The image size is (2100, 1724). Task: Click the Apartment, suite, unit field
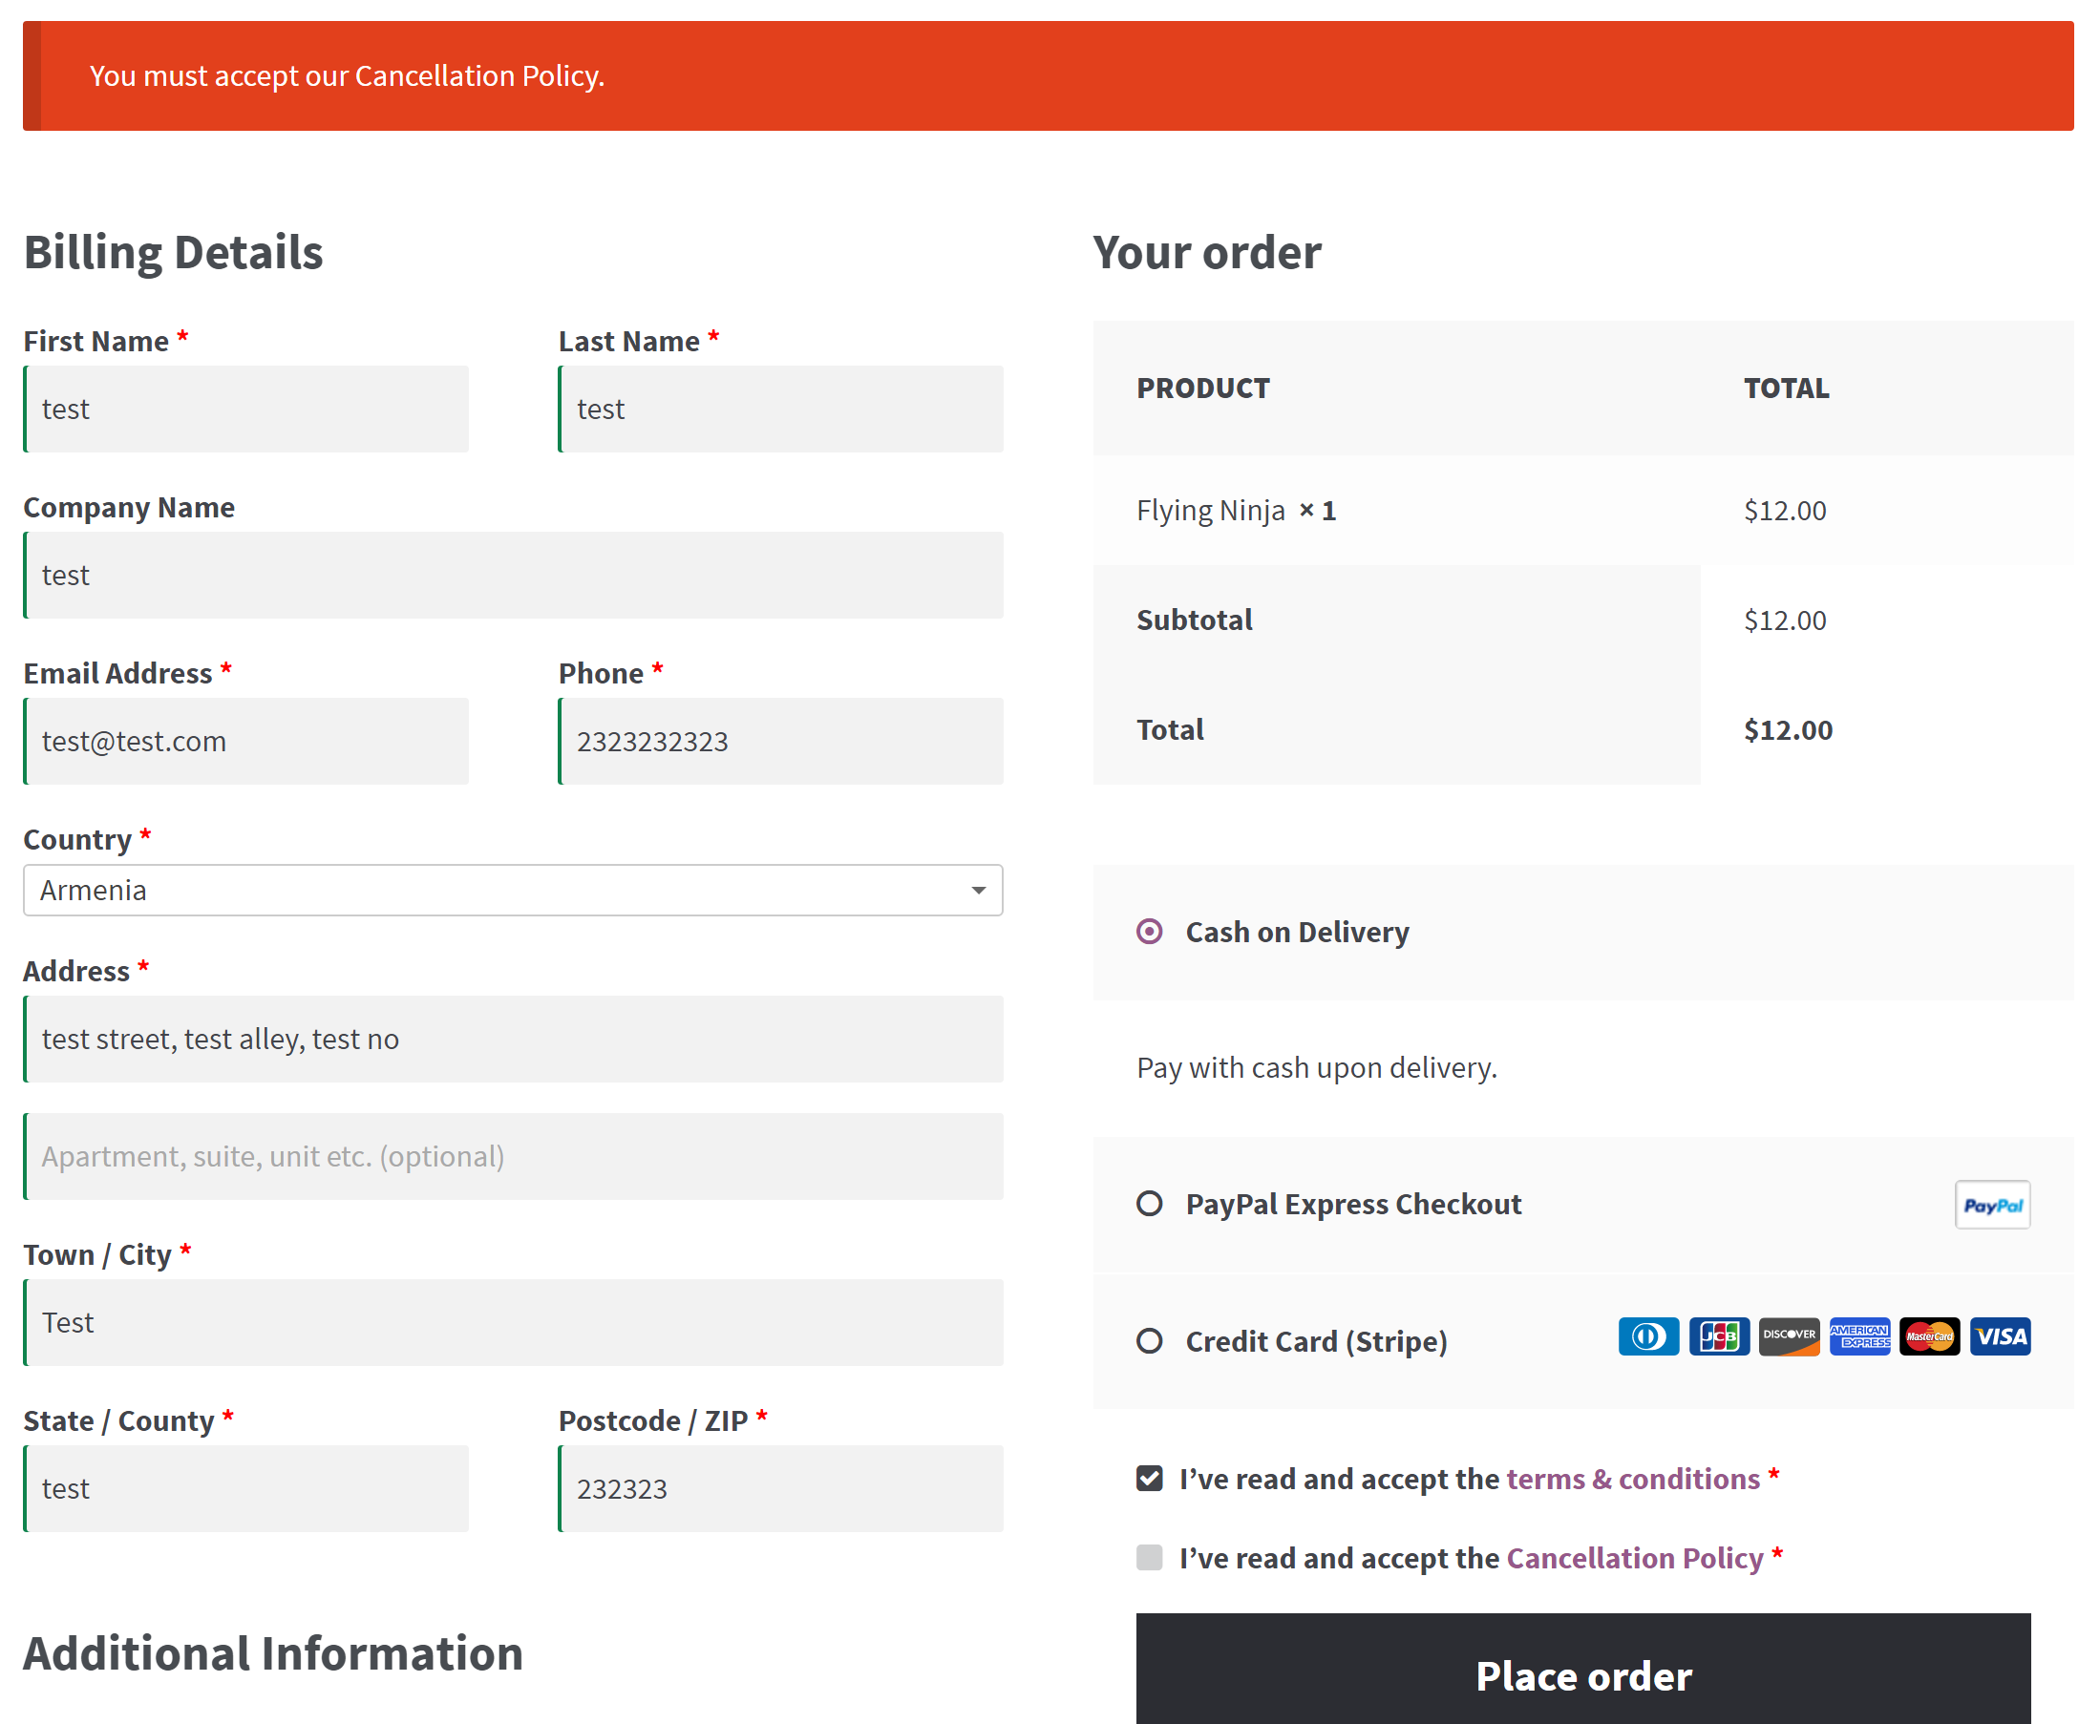[514, 1156]
